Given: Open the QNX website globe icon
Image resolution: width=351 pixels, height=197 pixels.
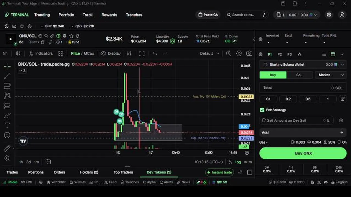Looking at the screenshot, I should pos(40,36).
